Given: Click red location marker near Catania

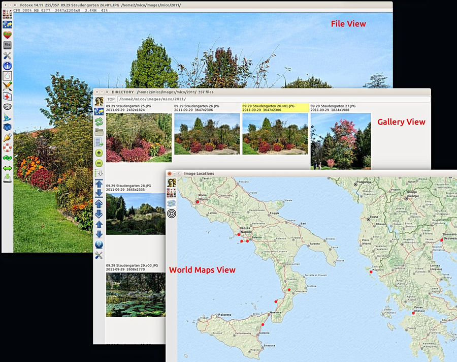Looking at the screenshot, I should pos(263,325).
